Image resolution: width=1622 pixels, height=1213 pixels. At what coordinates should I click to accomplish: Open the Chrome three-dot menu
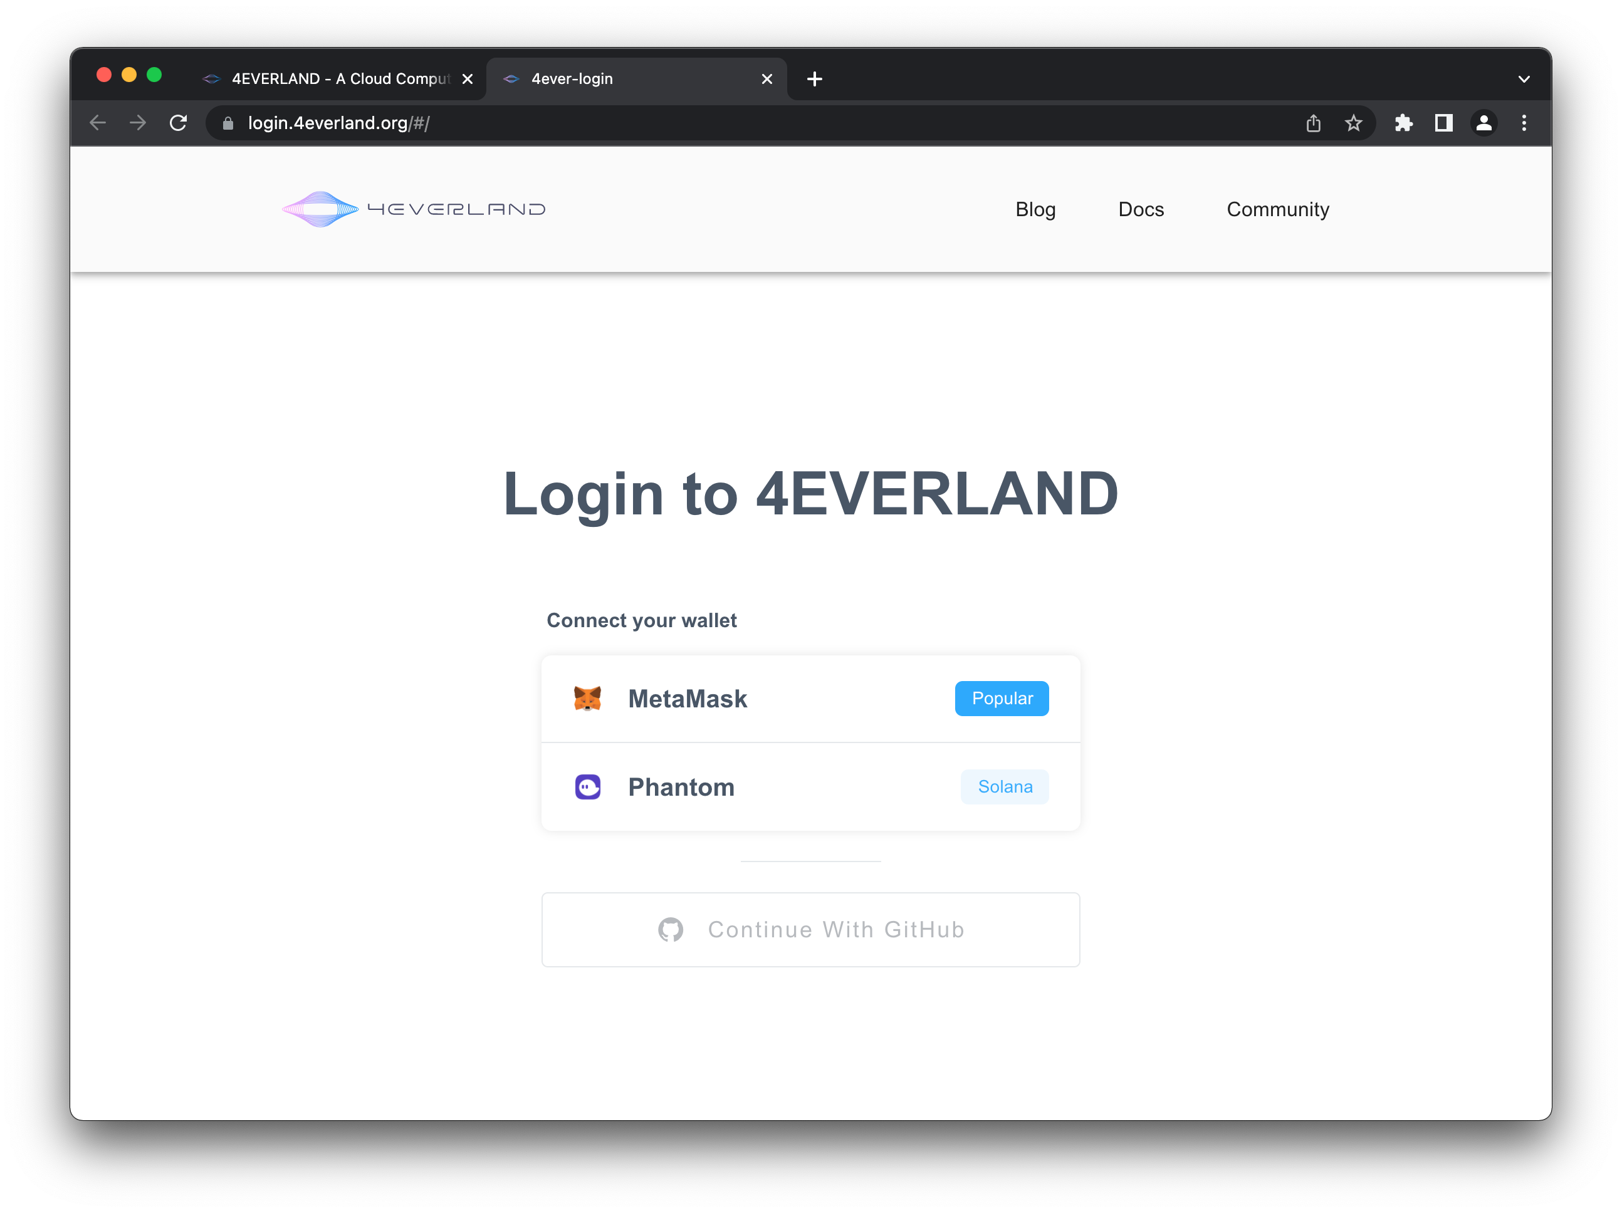1524,123
